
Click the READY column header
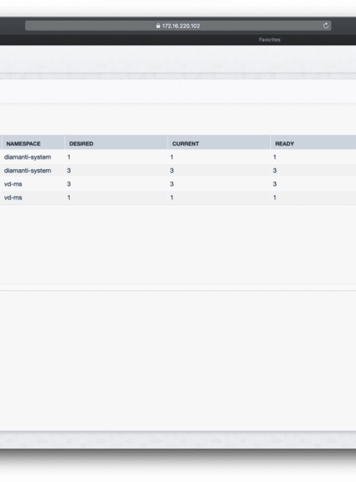point(284,144)
